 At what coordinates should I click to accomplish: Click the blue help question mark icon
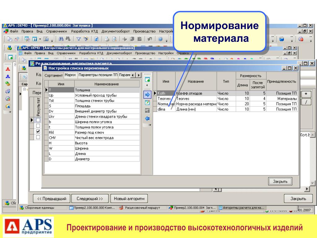click(x=160, y=39)
